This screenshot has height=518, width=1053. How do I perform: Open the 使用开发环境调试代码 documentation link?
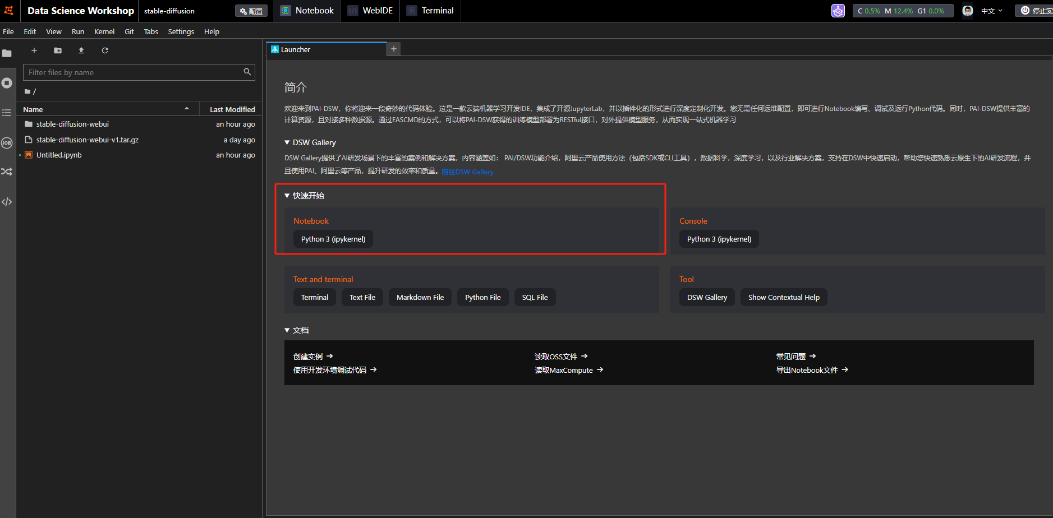point(335,370)
